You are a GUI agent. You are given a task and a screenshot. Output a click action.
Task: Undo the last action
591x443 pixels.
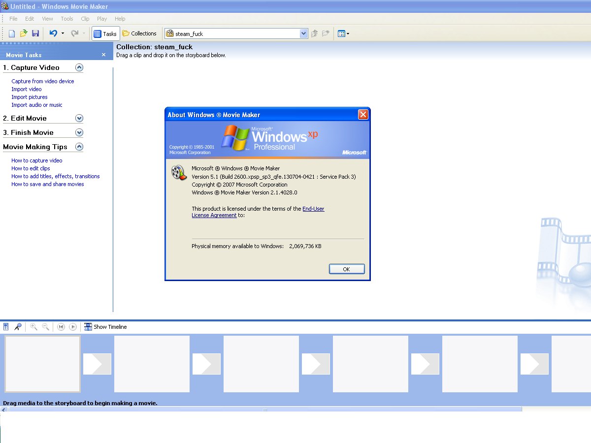pyautogui.click(x=53, y=33)
